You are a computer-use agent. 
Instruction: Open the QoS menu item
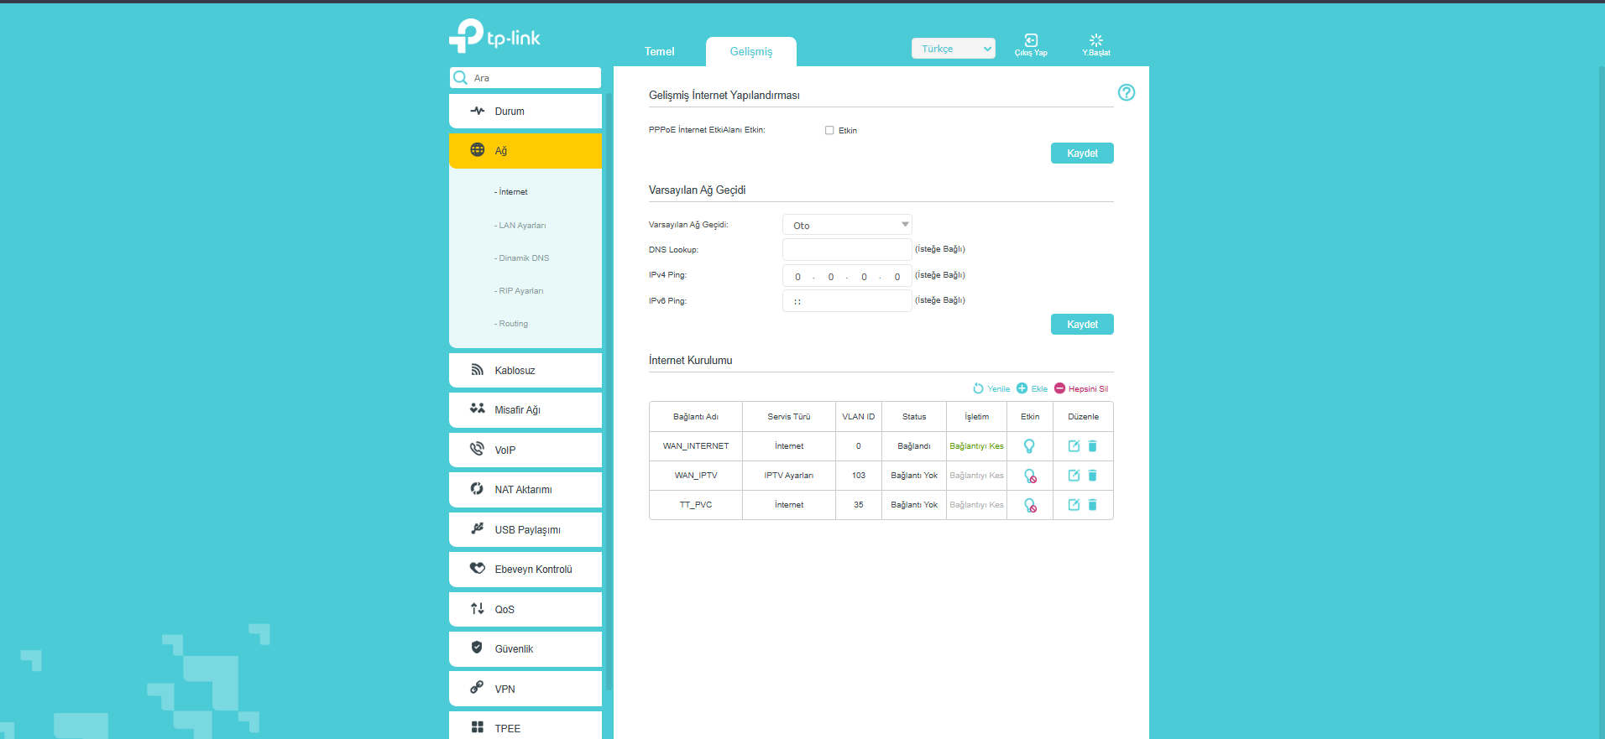525,610
